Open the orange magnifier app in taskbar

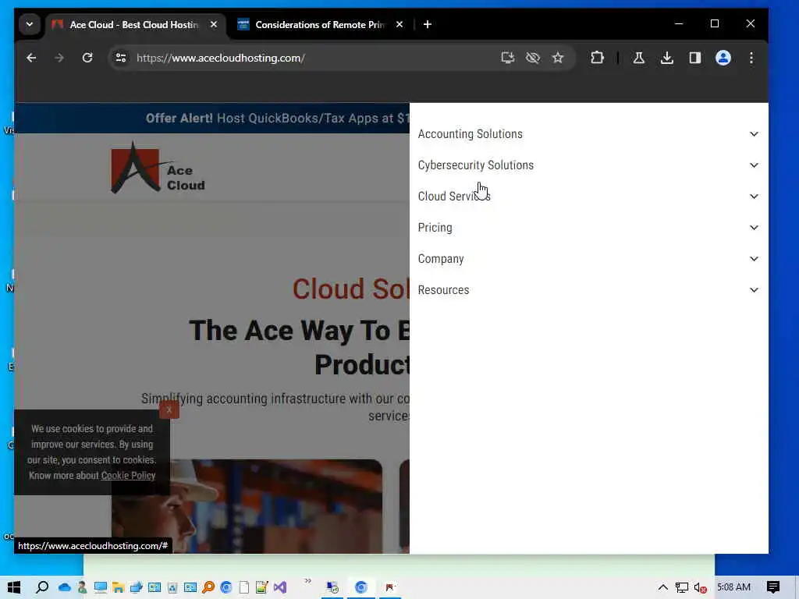click(208, 587)
